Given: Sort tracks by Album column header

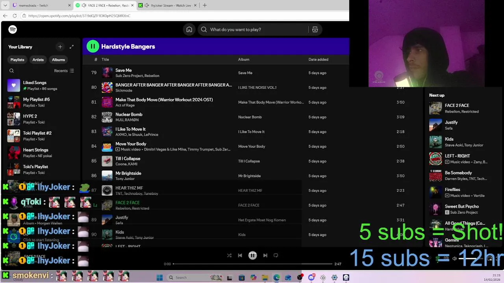Looking at the screenshot, I should pos(244,59).
